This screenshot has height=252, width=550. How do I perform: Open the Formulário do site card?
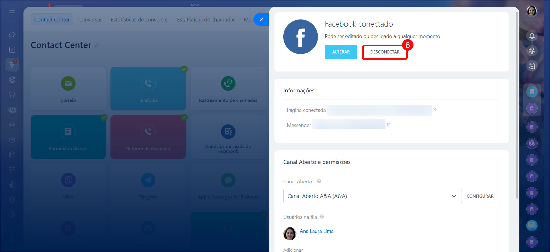pyautogui.click(x=68, y=137)
